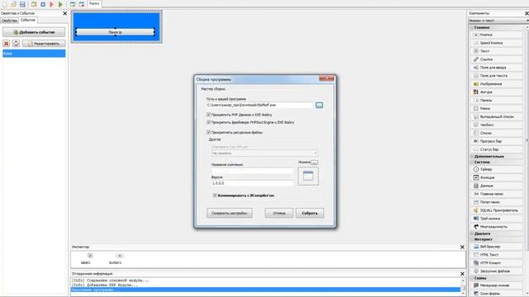Select the Панель component
Image resolution: width=529 pixels, height=297 pixels.
(497, 100)
